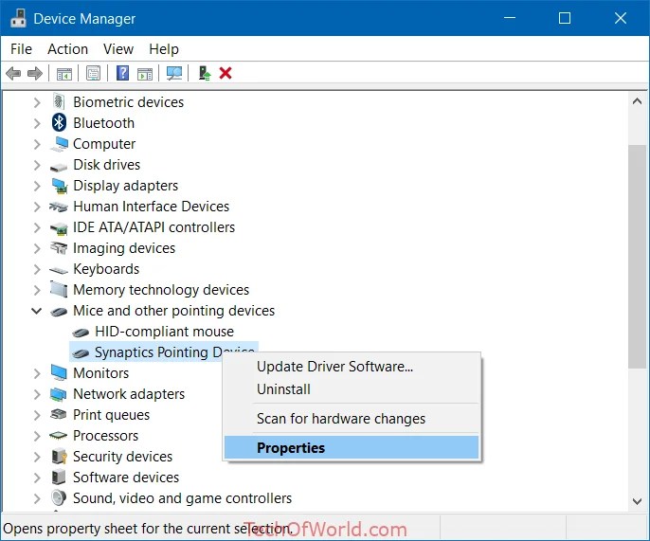Click the IDE ATA/ATAPI controllers icon

[x=59, y=228]
